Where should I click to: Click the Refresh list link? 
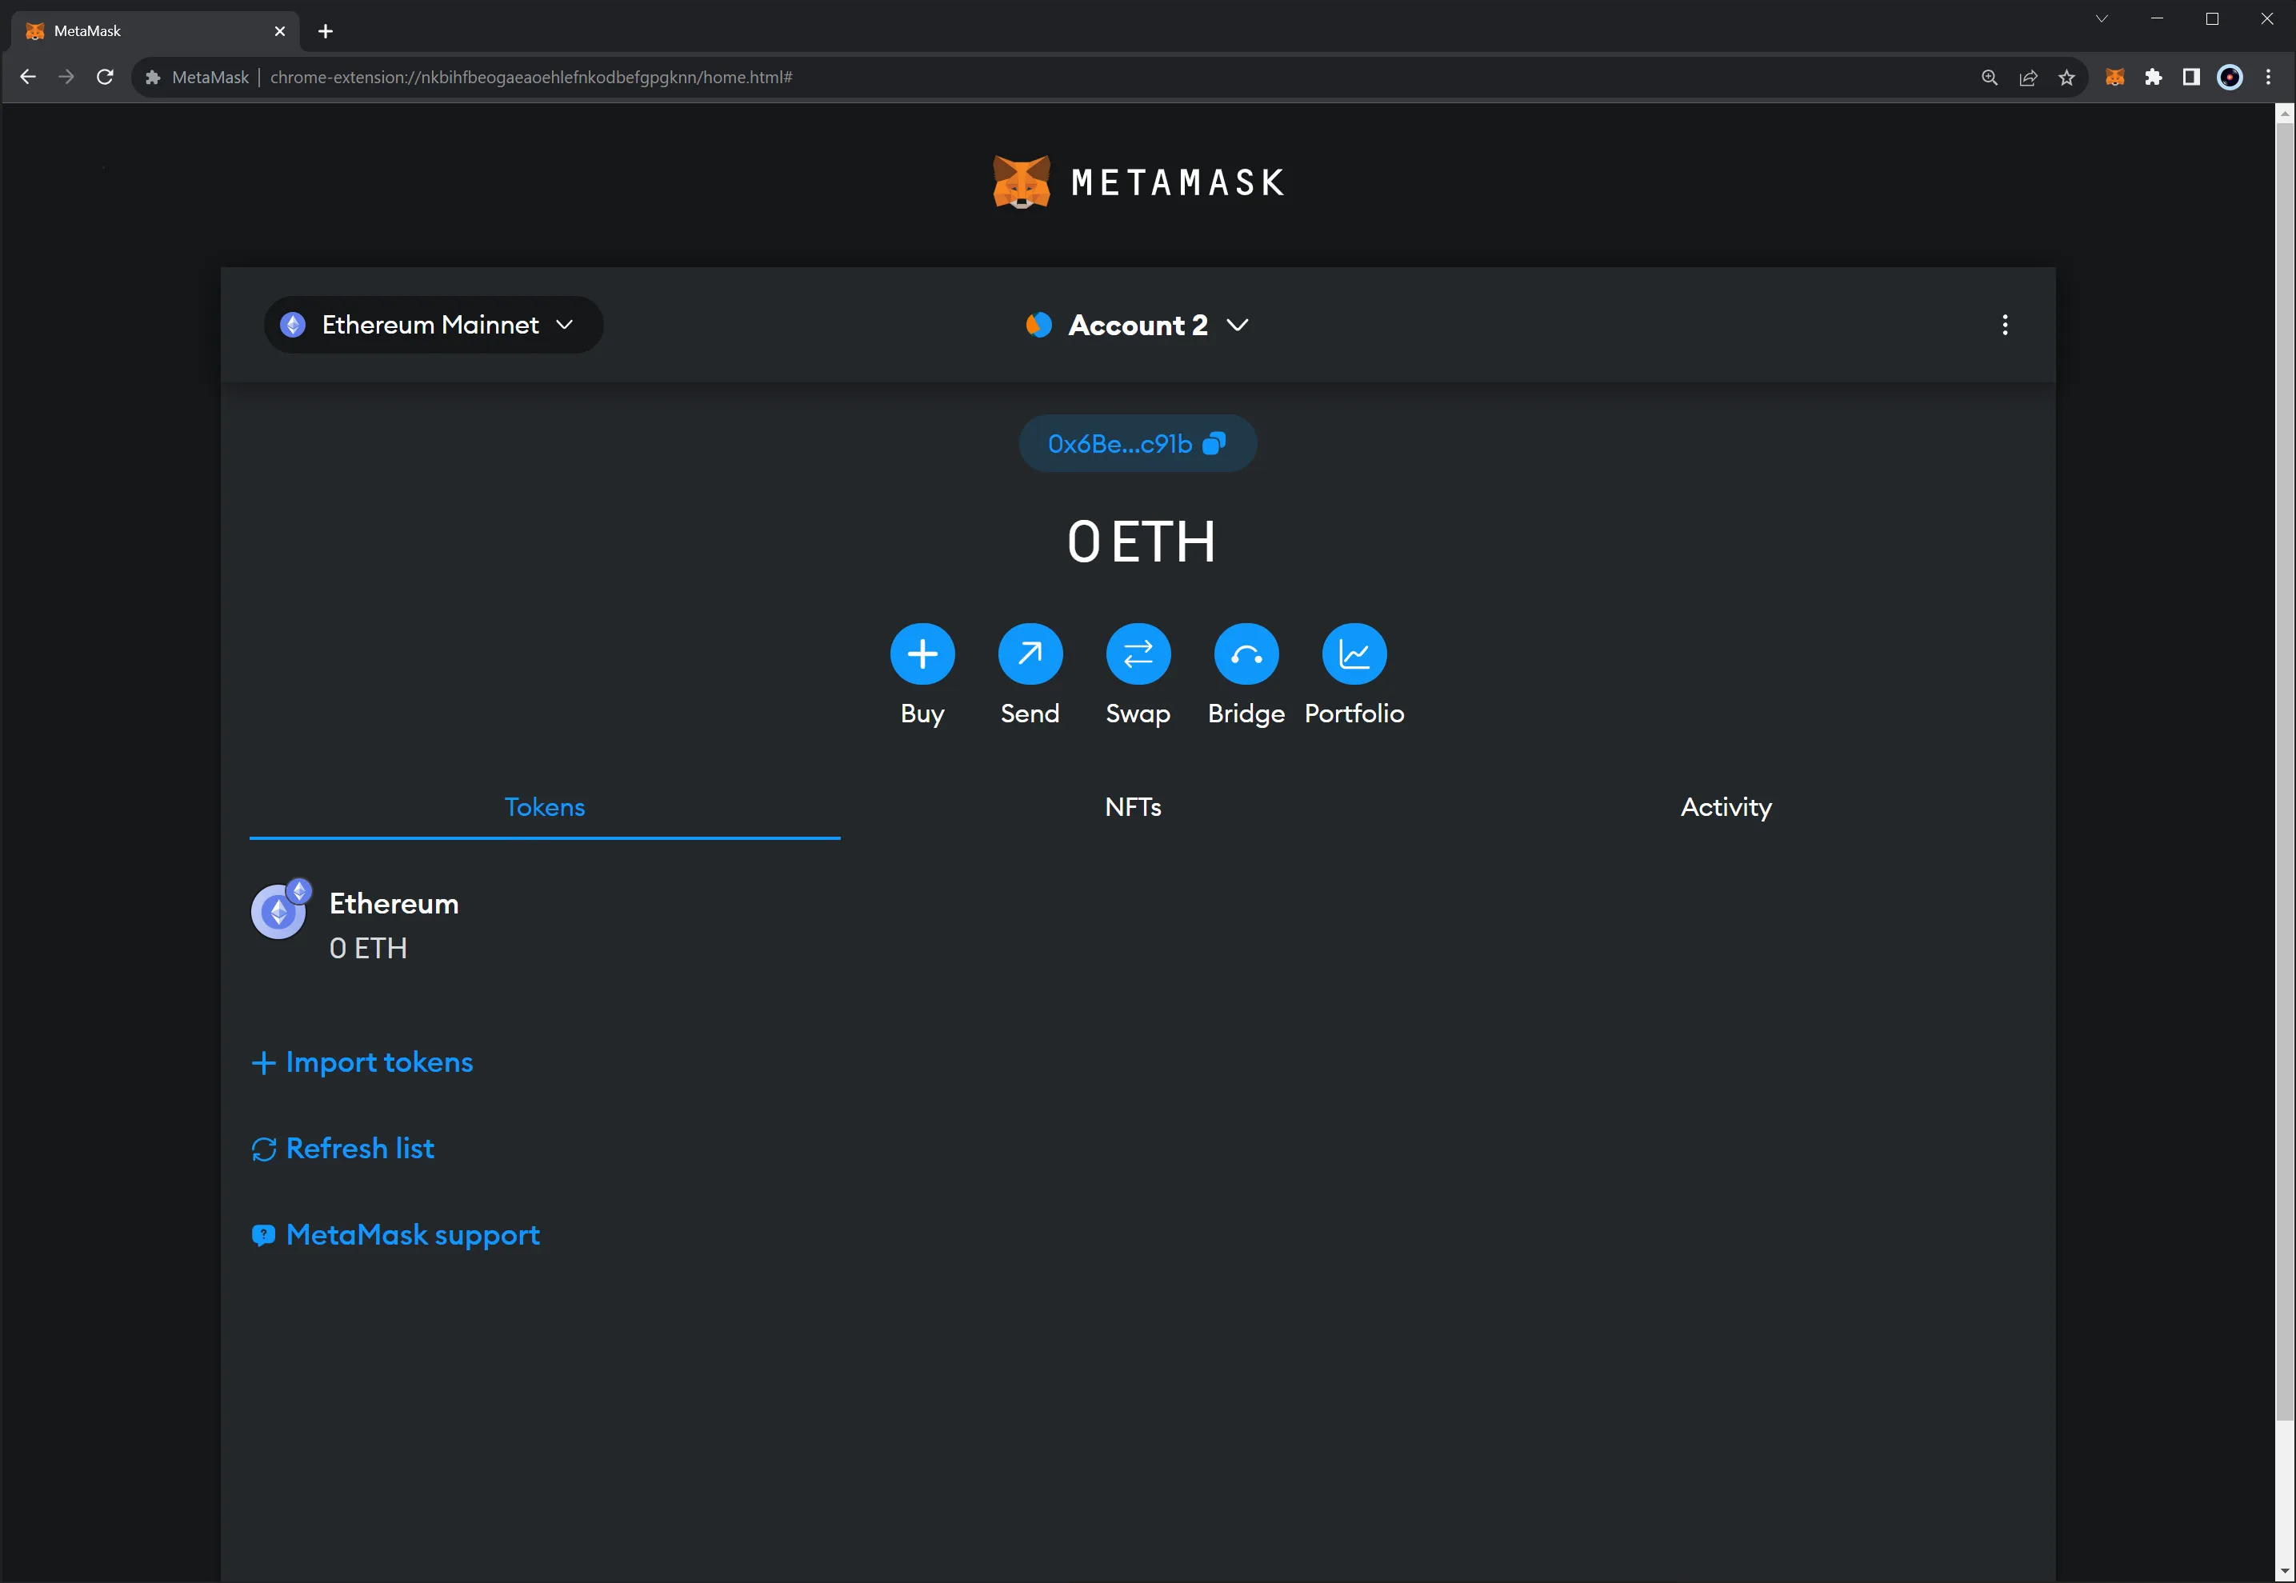343,1149
